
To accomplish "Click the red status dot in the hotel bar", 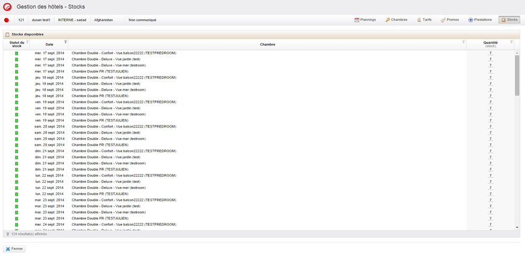I will point(7,20).
